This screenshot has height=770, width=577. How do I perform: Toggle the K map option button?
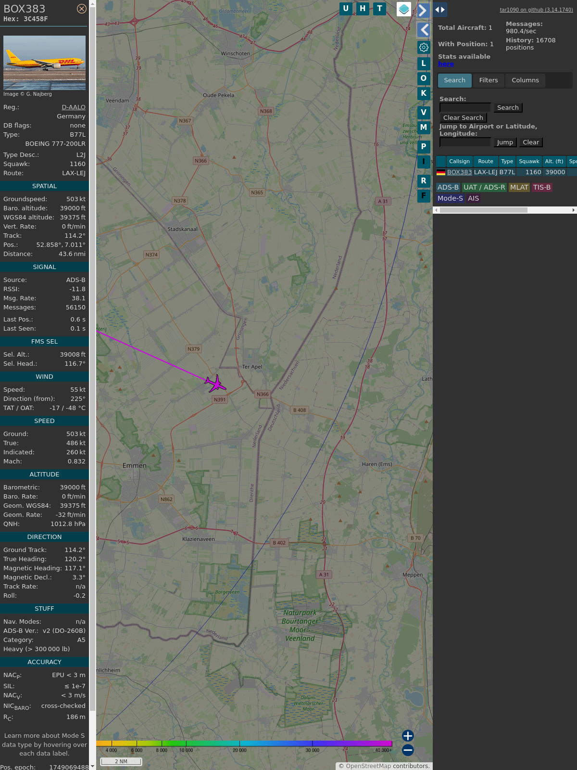click(424, 93)
